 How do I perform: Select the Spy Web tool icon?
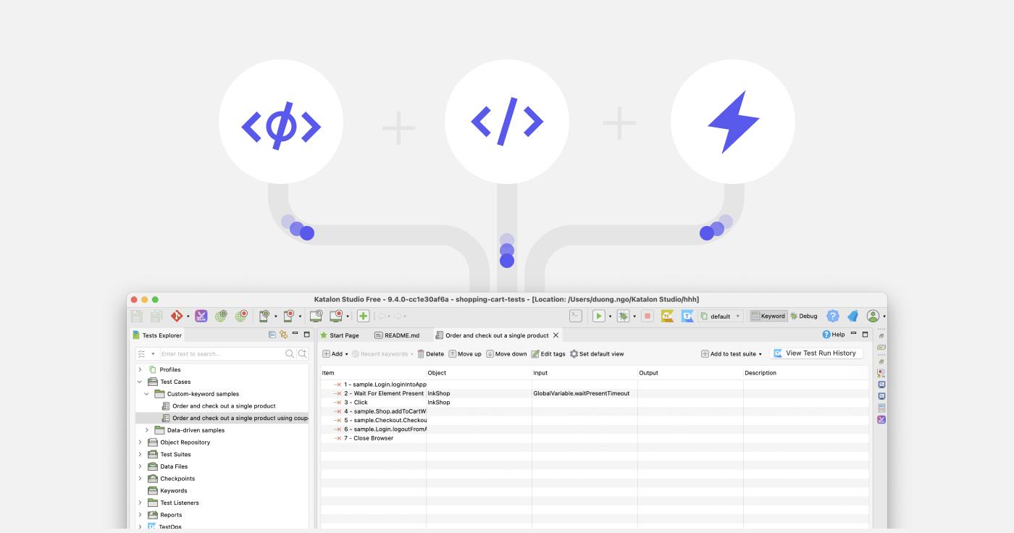[x=221, y=316]
